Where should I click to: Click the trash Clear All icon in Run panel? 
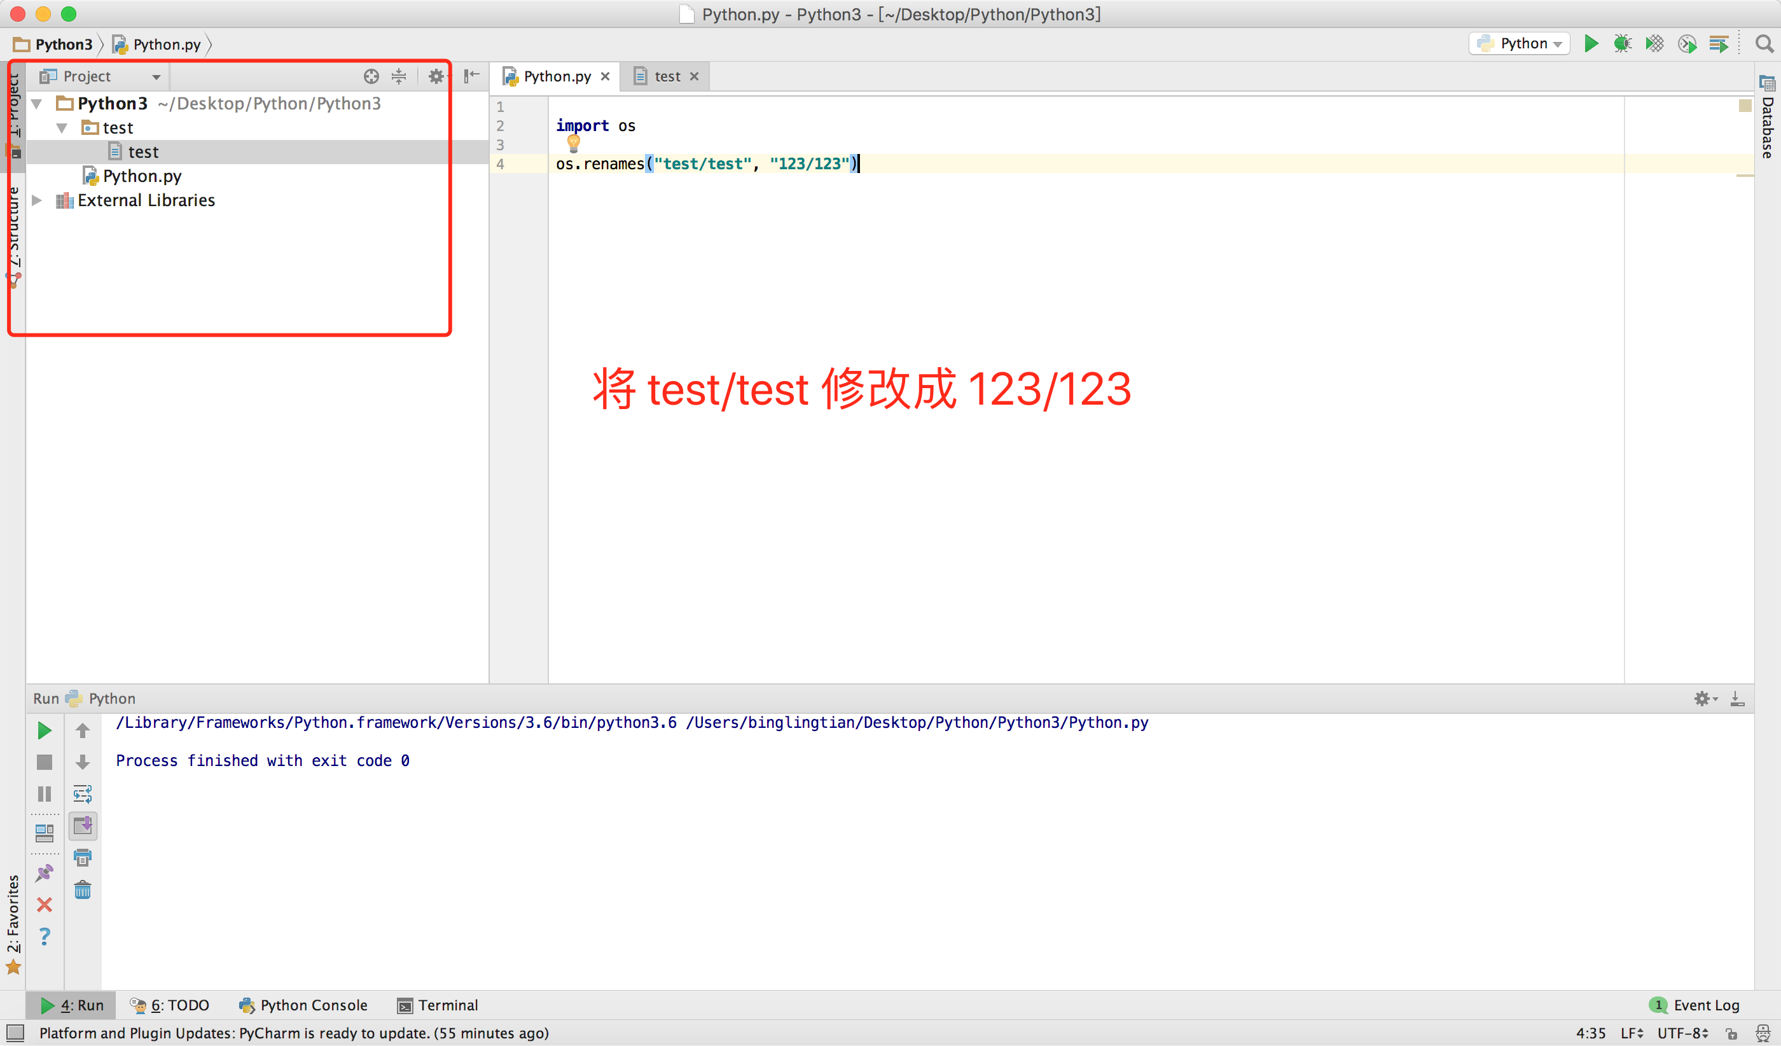83,889
